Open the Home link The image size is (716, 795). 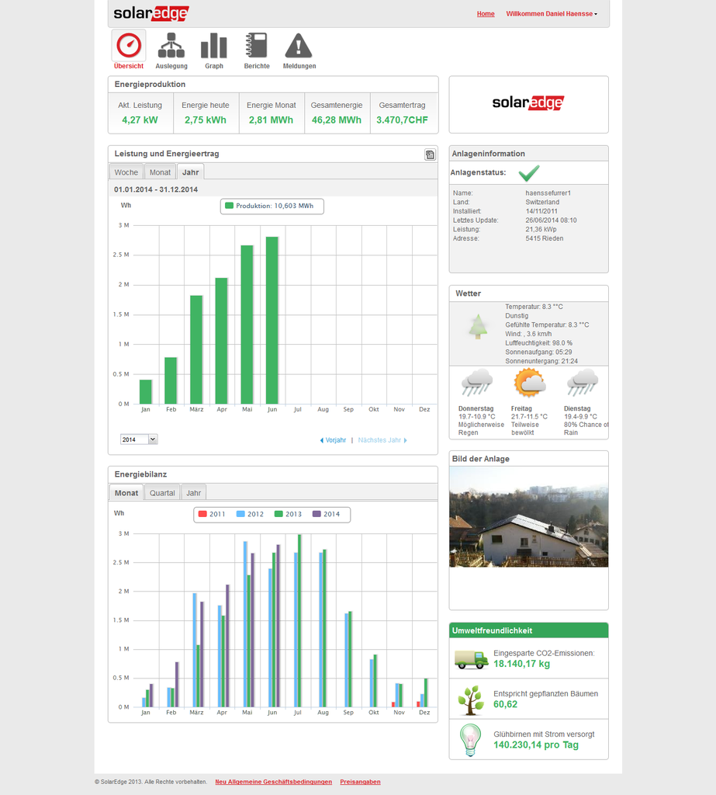tap(486, 14)
